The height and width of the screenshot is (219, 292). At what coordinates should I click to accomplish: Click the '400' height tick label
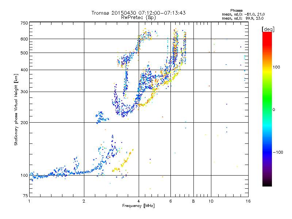pos(24,70)
